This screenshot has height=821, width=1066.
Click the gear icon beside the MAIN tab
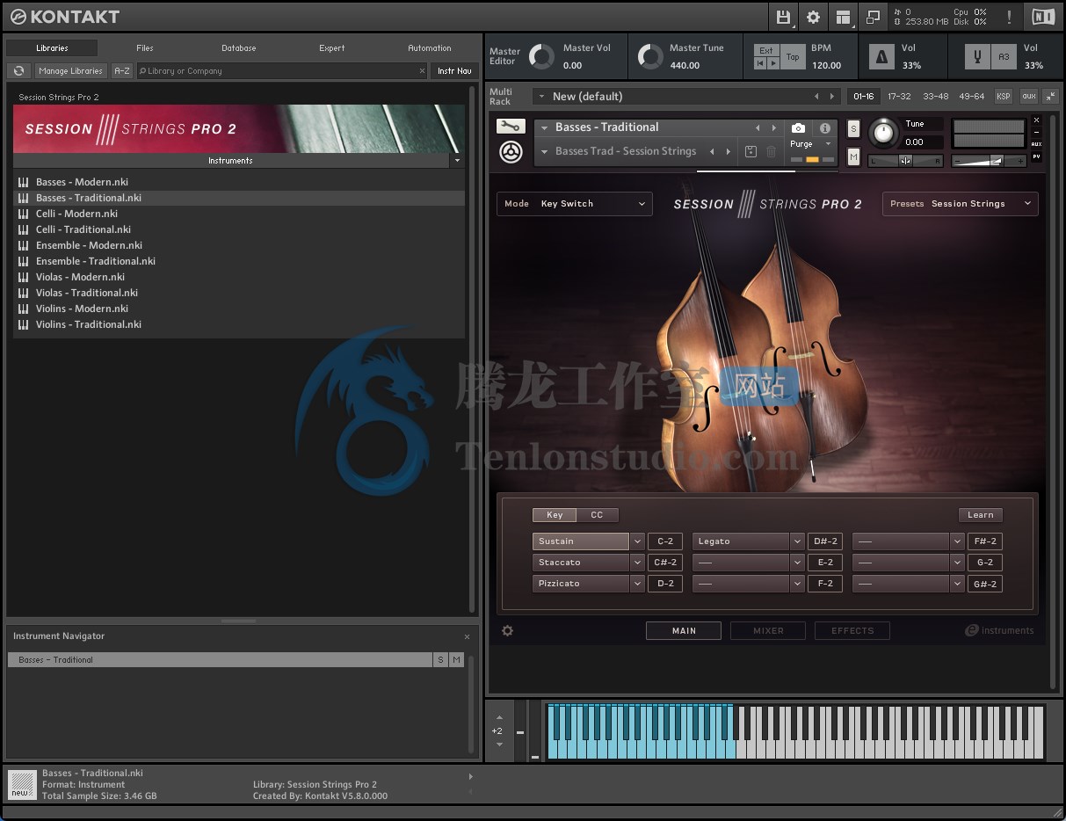507,630
